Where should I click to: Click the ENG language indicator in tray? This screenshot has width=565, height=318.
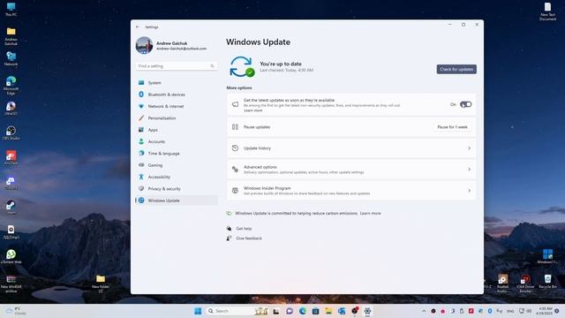510,311
